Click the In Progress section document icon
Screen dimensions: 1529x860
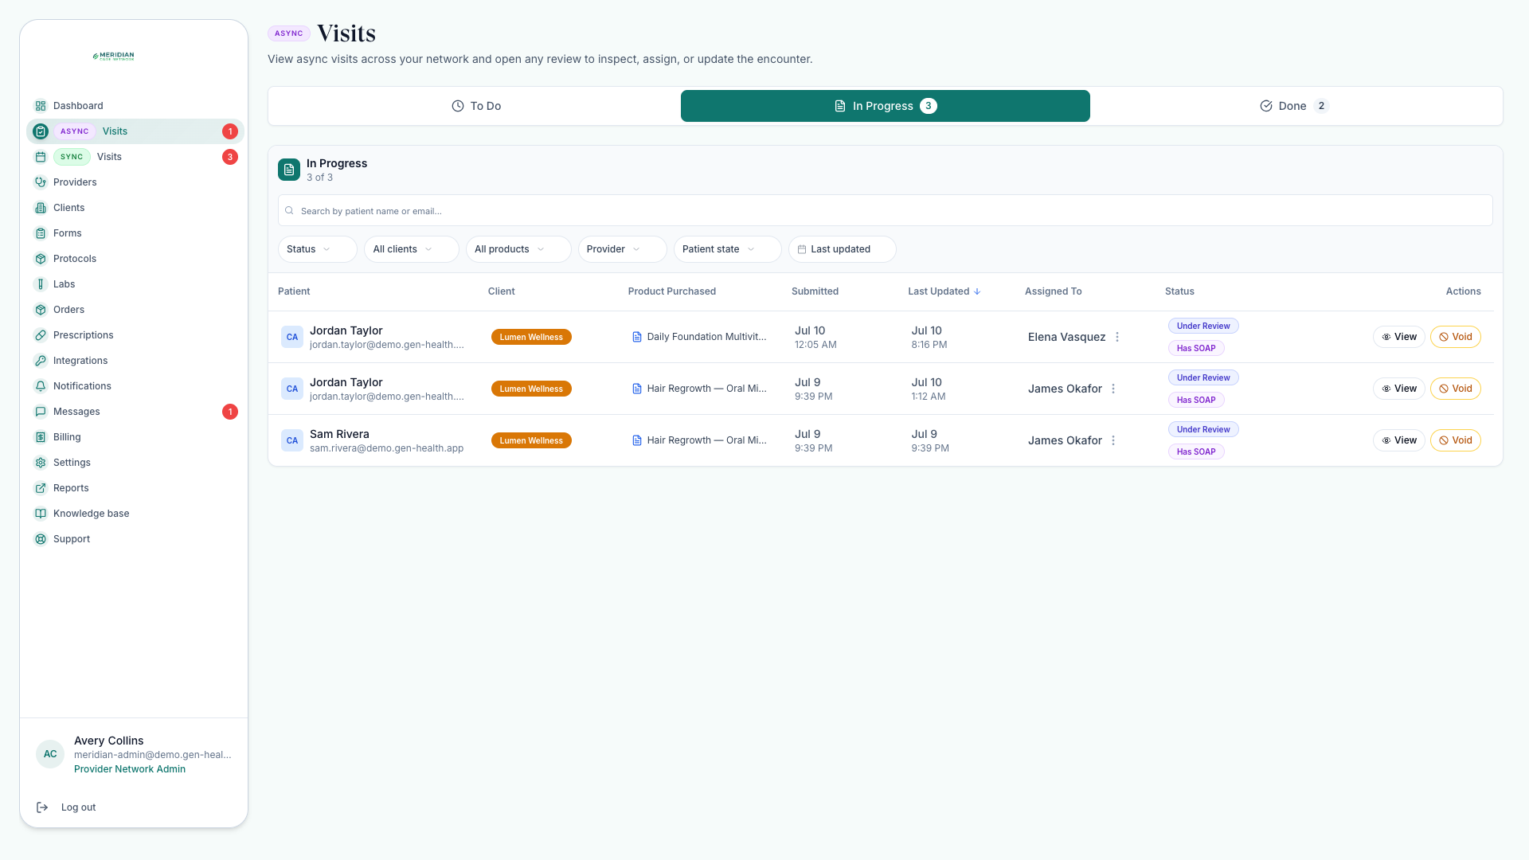[289, 170]
